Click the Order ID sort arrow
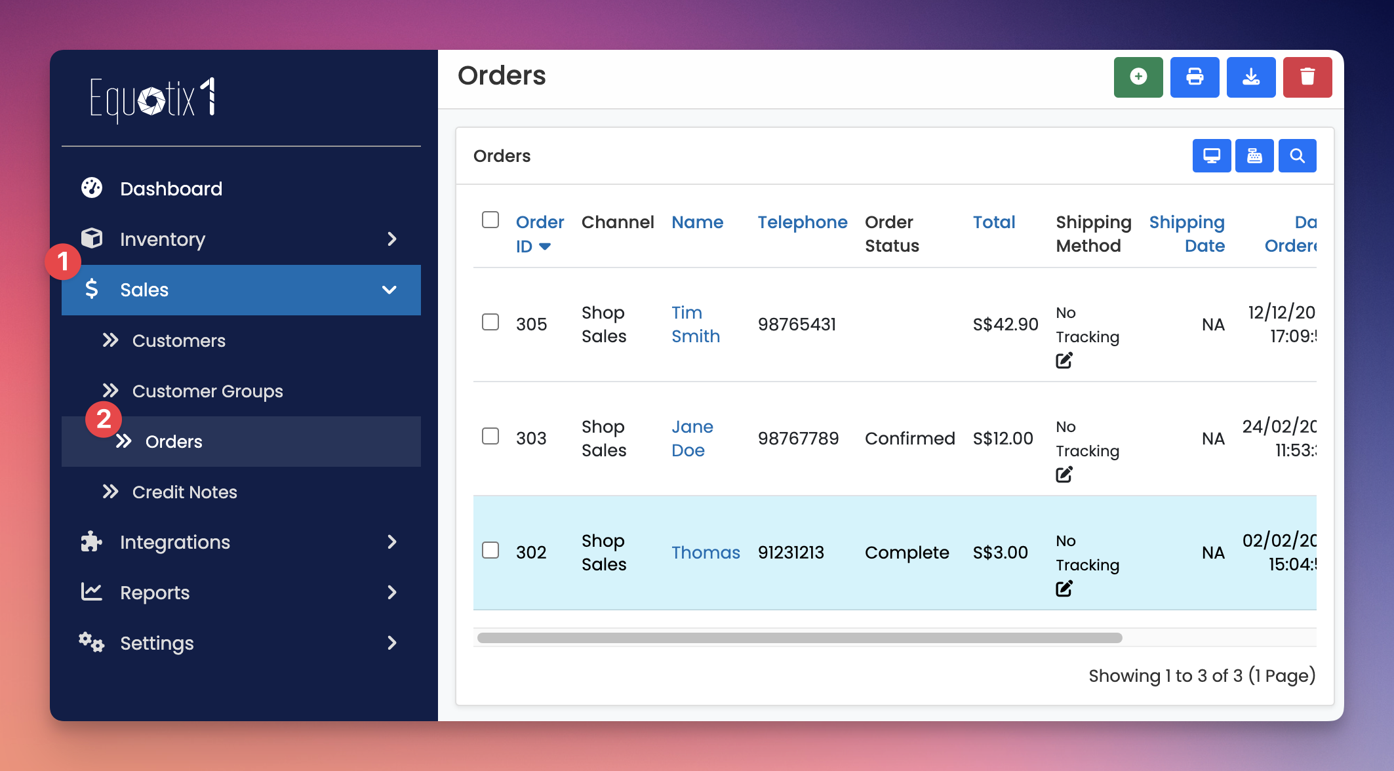Screen dimensions: 1394x771 pyautogui.click(x=545, y=247)
